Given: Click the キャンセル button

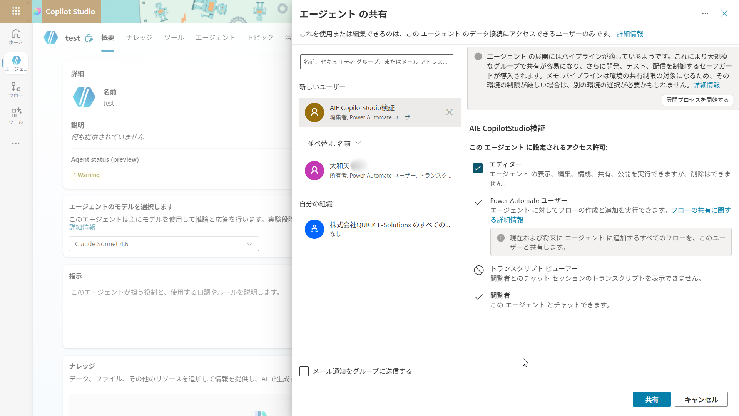Looking at the screenshot, I should pyautogui.click(x=701, y=399).
